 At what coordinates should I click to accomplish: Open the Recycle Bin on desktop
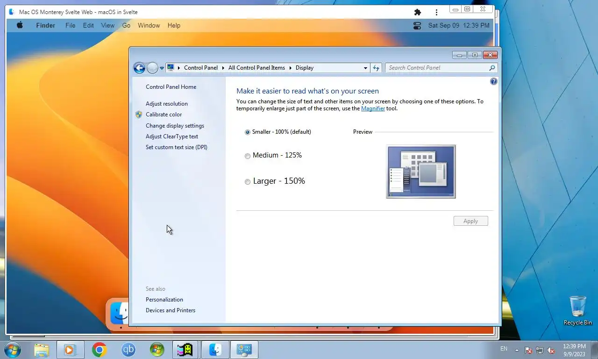(578, 310)
